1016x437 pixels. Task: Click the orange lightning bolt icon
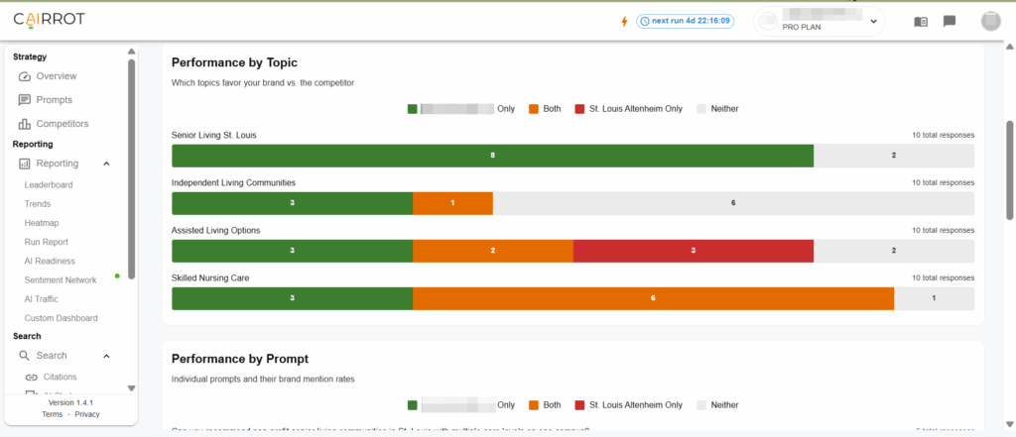[x=625, y=22]
